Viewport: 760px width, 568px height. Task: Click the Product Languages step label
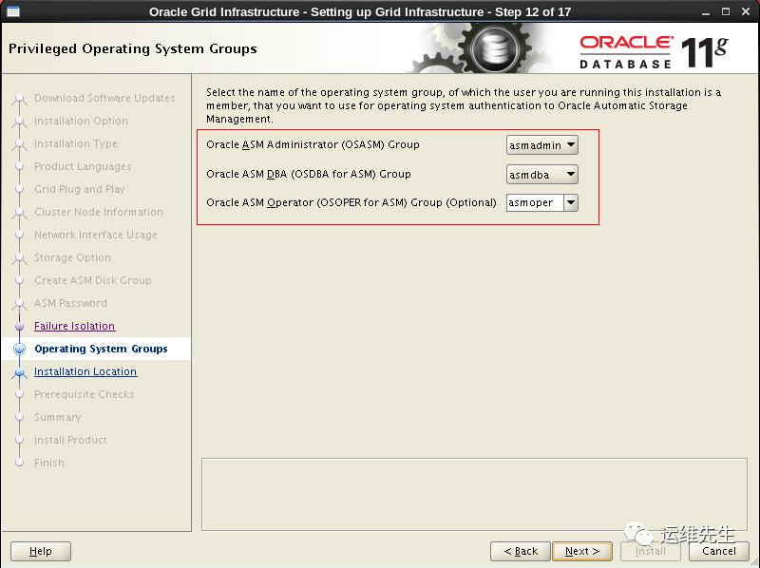pyautogui.click(x=83, y=166)
